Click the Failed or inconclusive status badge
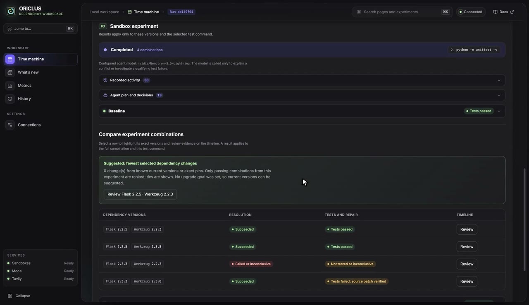529x305 pixels. [x=251, y=264]
